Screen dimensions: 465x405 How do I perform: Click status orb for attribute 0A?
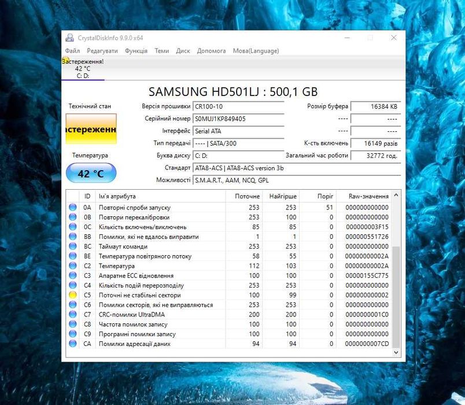(x=73, y=207)
